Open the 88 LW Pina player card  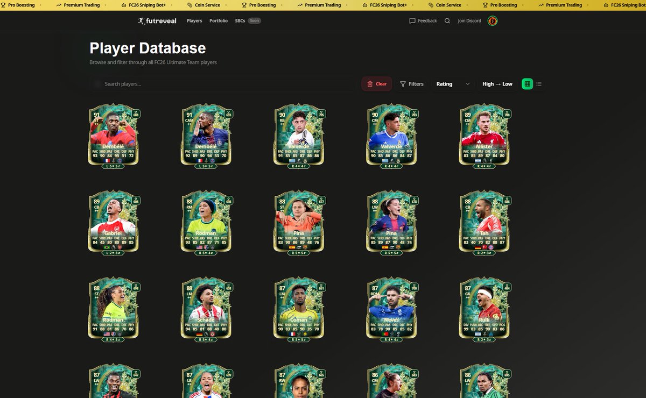pos(391,223)
